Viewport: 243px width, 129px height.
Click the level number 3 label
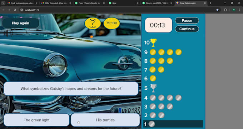146,107
